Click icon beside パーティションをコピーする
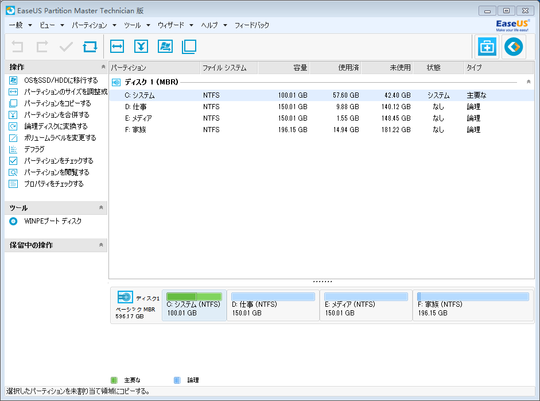This screenshot has width=540, height=401. coord(13,103)
